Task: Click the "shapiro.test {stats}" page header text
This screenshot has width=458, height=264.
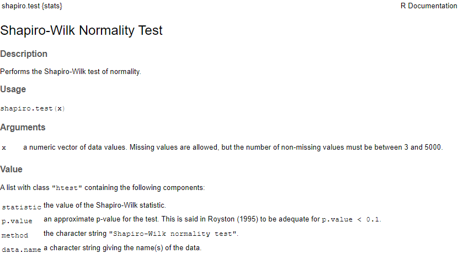Action: (31, 6)
